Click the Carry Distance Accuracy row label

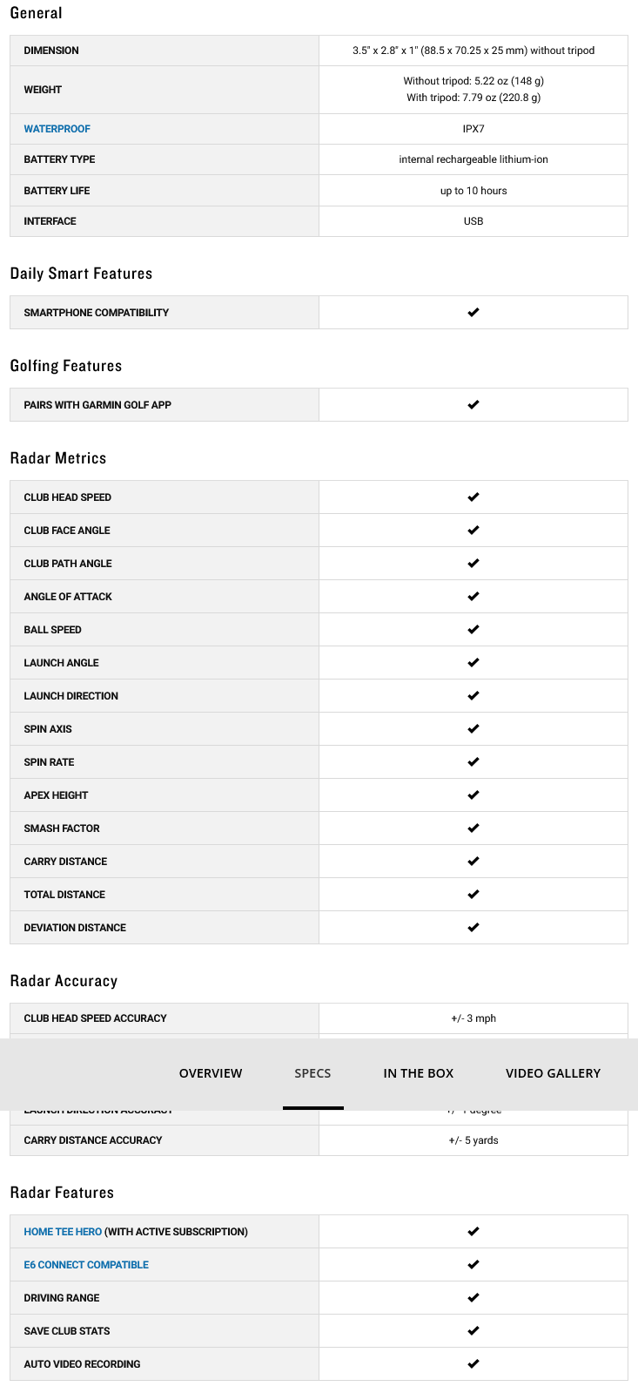pos(93,1140)
